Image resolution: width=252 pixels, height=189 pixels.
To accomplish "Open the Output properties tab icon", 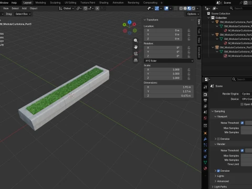I will pos(205,100).
